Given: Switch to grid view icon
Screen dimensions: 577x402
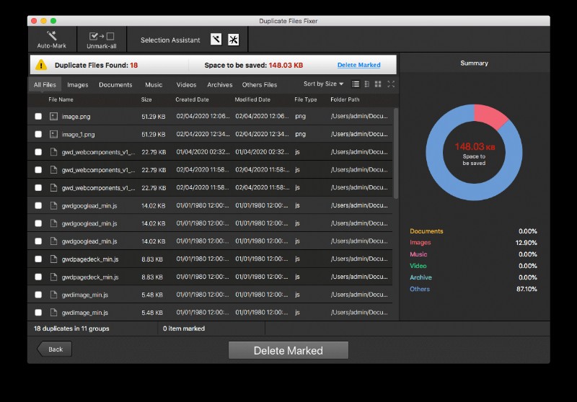Looking at the screenshot, I should 378,84.
